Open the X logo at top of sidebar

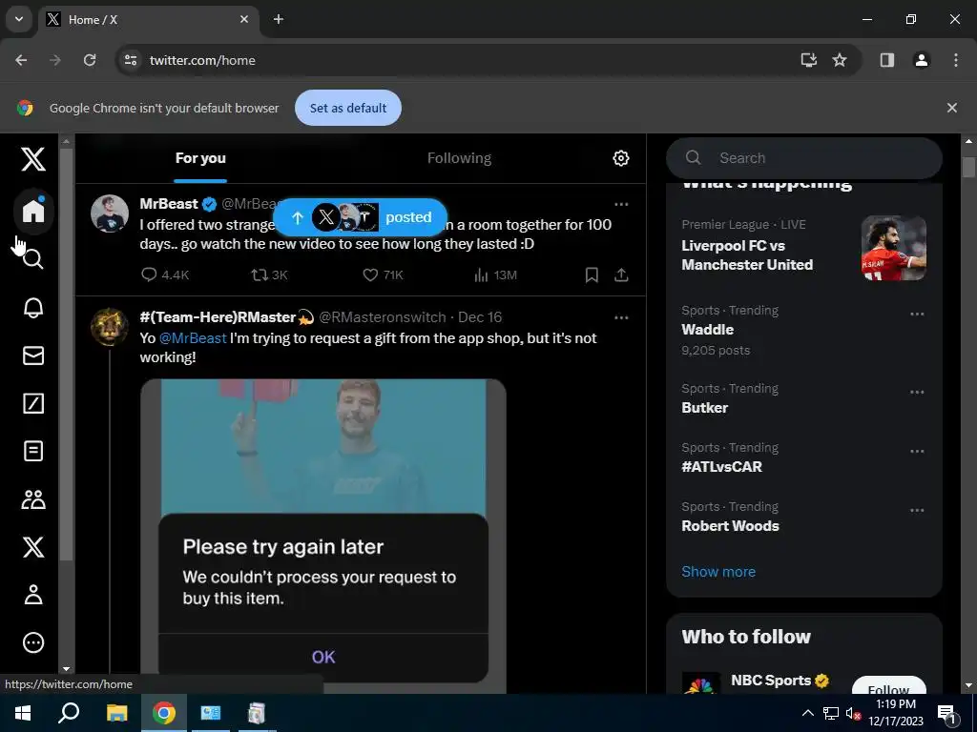(33, 159)
